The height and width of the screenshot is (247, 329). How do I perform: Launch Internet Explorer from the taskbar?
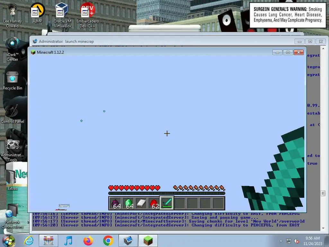[29, 241]
